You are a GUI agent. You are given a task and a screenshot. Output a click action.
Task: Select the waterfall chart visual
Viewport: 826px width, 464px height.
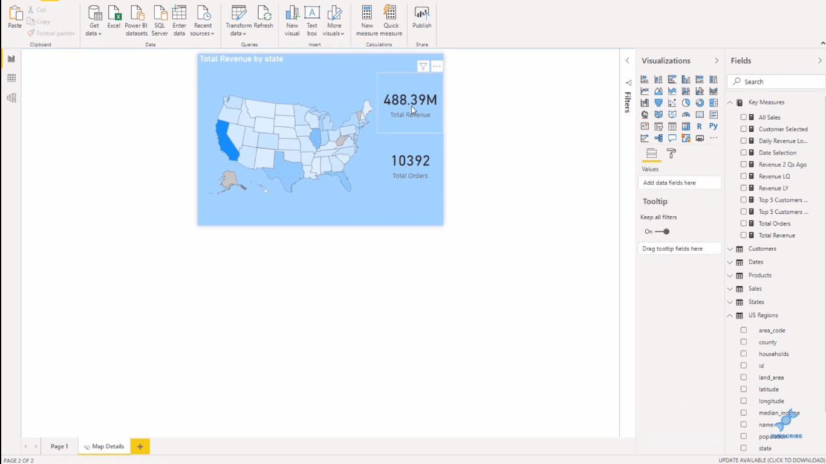pyautogui.click(x=645, y=103)
